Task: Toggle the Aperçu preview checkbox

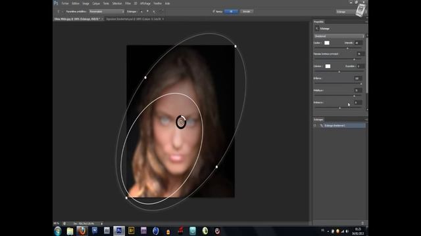Action: [x=214, y=12]
